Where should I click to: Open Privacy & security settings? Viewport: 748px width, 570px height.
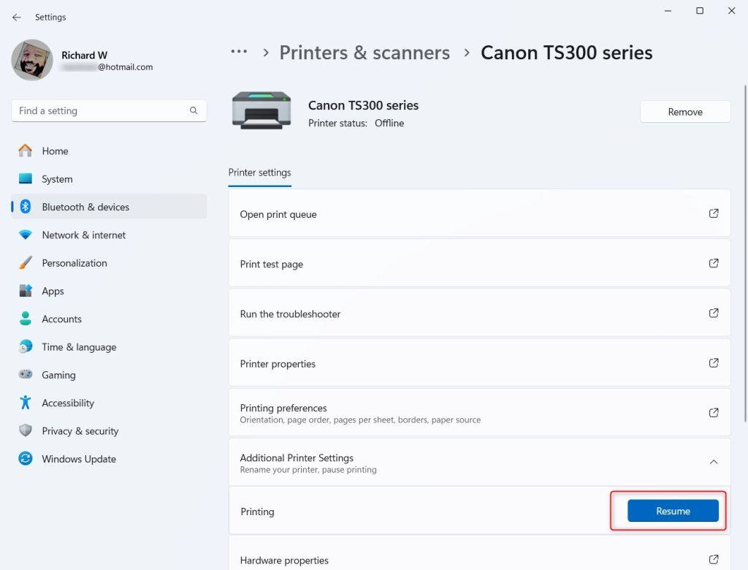point(109,431)
